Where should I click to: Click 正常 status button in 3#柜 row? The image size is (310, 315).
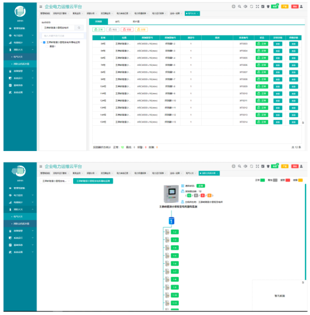point(262,44)
